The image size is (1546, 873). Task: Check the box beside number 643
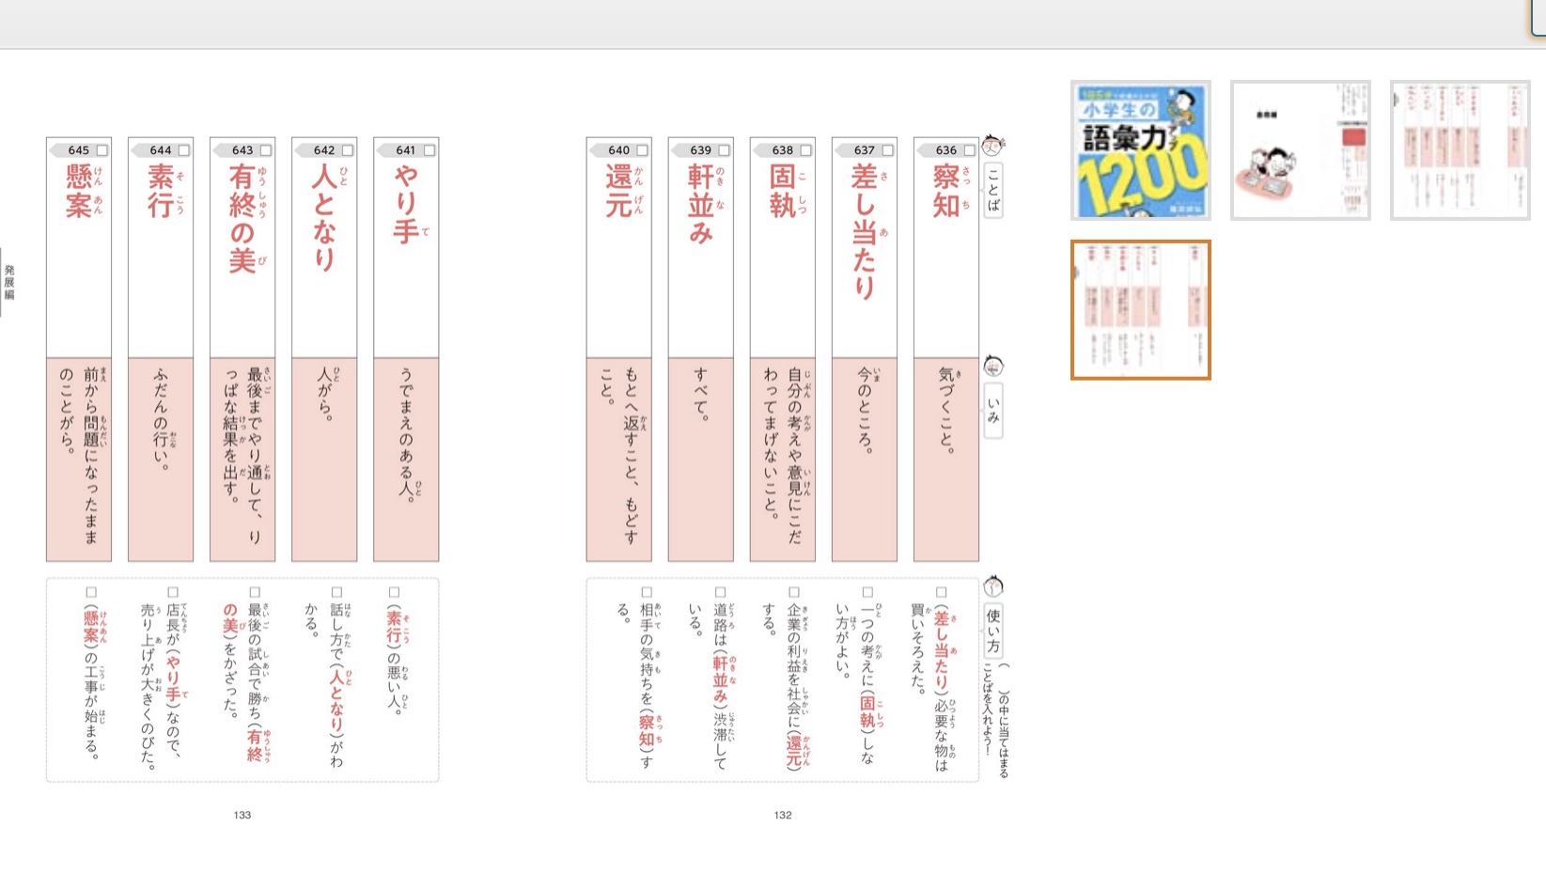tap(265, 150)
